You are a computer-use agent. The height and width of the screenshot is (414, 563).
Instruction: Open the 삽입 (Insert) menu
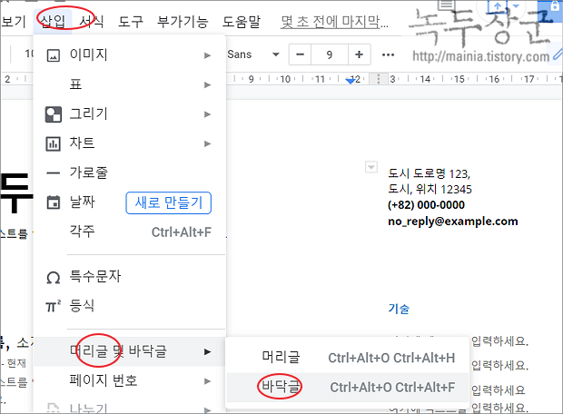(54, 22)
